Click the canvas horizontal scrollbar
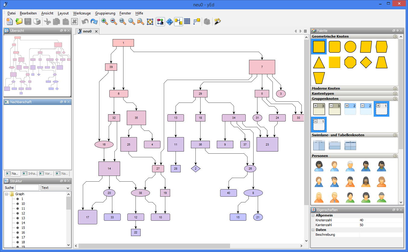408x252 pixels. [154, 246]
